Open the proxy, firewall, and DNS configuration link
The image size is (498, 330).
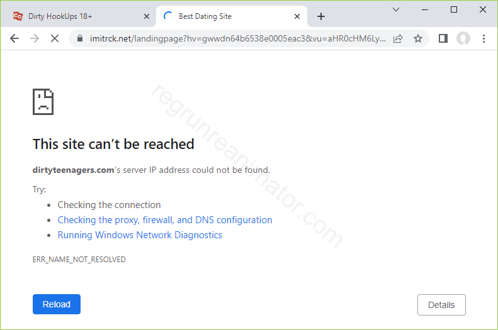pyautogui.click(x=165, y=220)
